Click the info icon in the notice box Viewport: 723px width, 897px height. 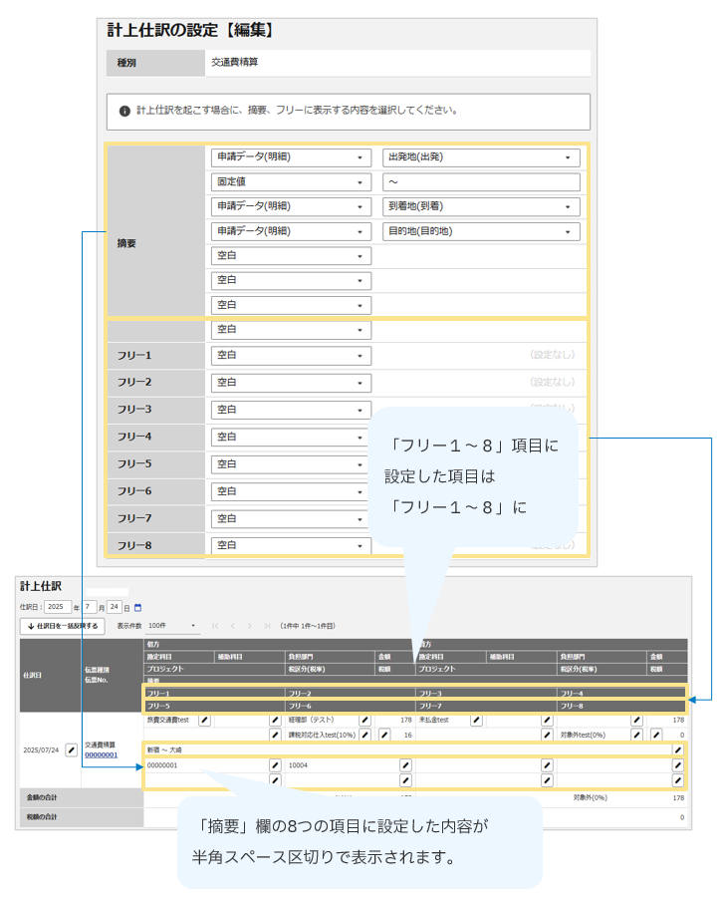(x=124, y=111)
